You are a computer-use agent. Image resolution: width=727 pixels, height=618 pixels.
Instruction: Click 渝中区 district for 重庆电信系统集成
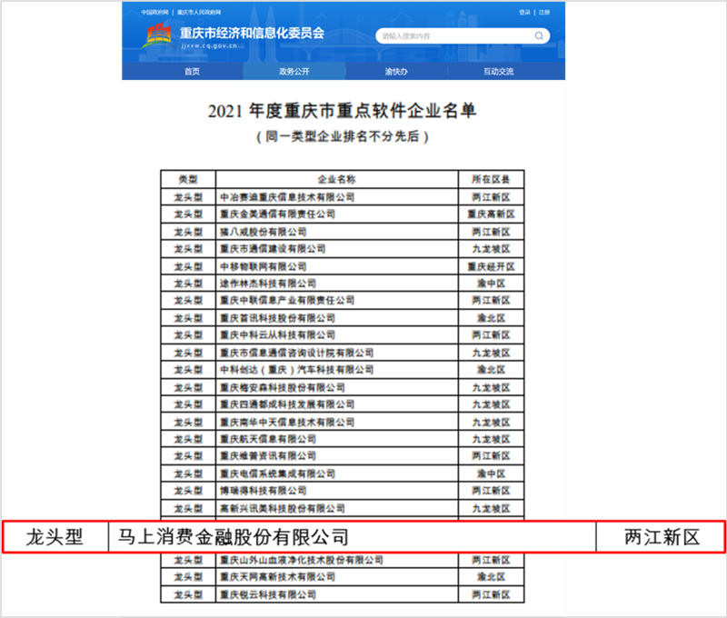[x=491, y=473]
